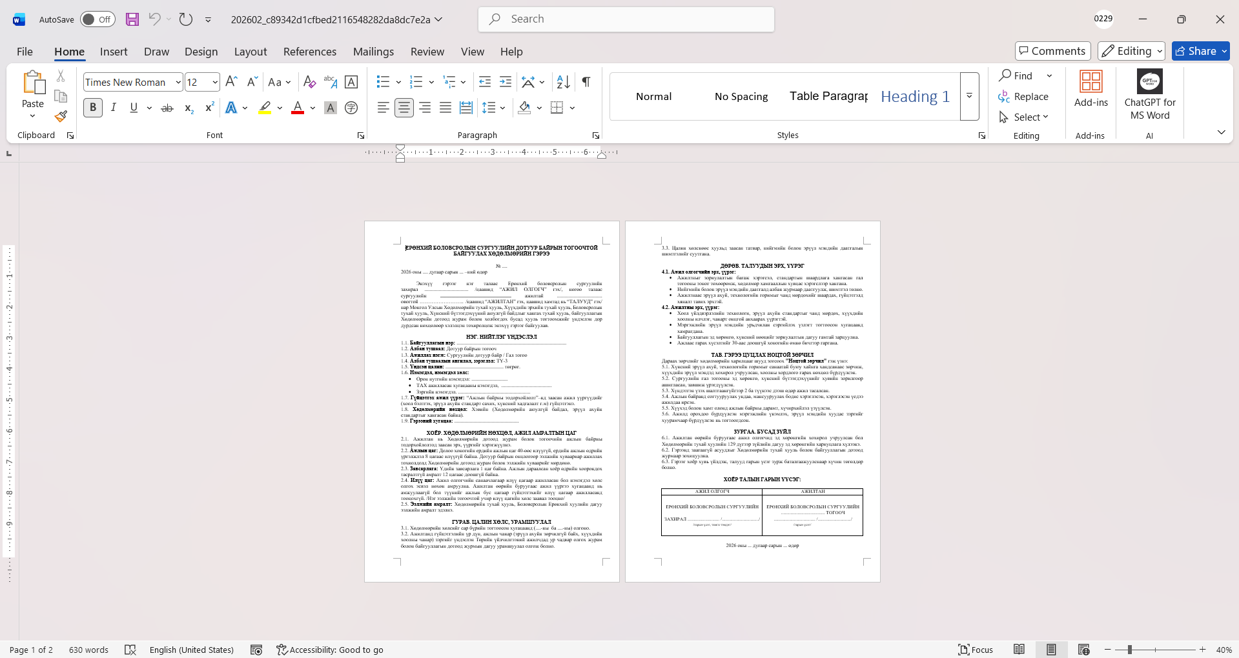Click the Increase Indent icon

(506, 82)
